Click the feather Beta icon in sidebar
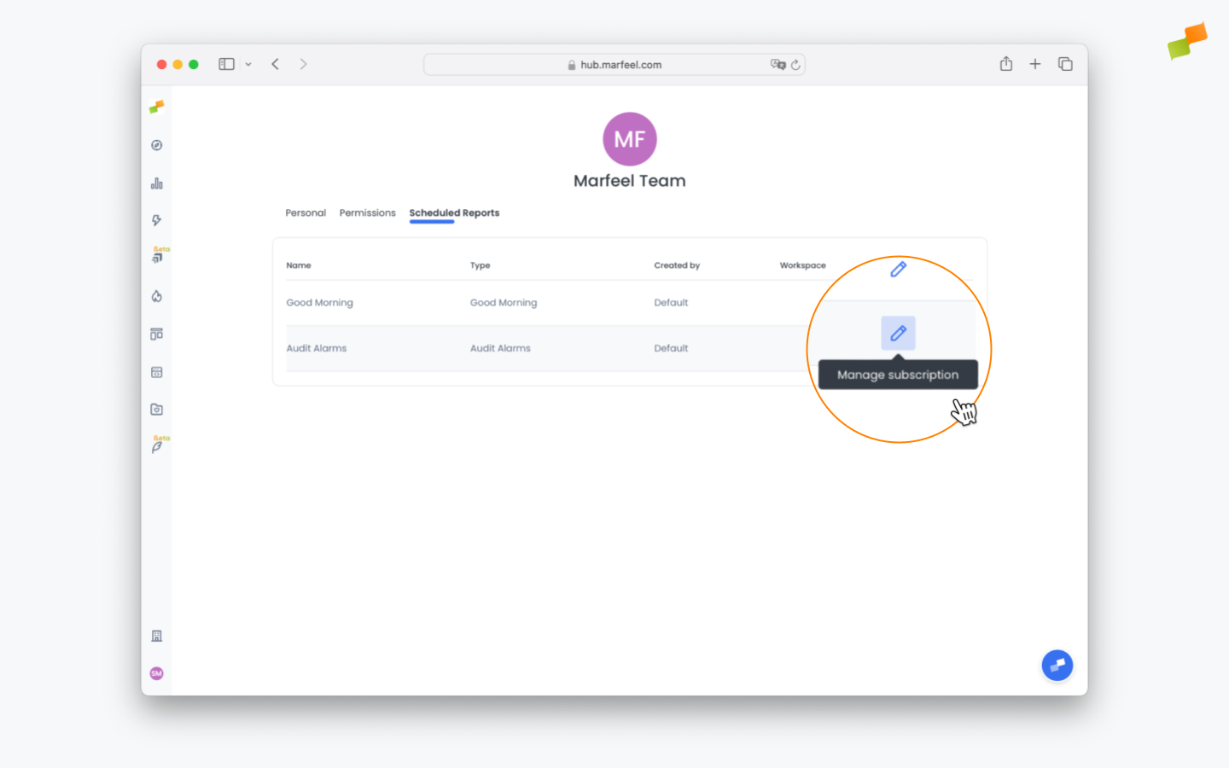 click(x=157, y=446)
